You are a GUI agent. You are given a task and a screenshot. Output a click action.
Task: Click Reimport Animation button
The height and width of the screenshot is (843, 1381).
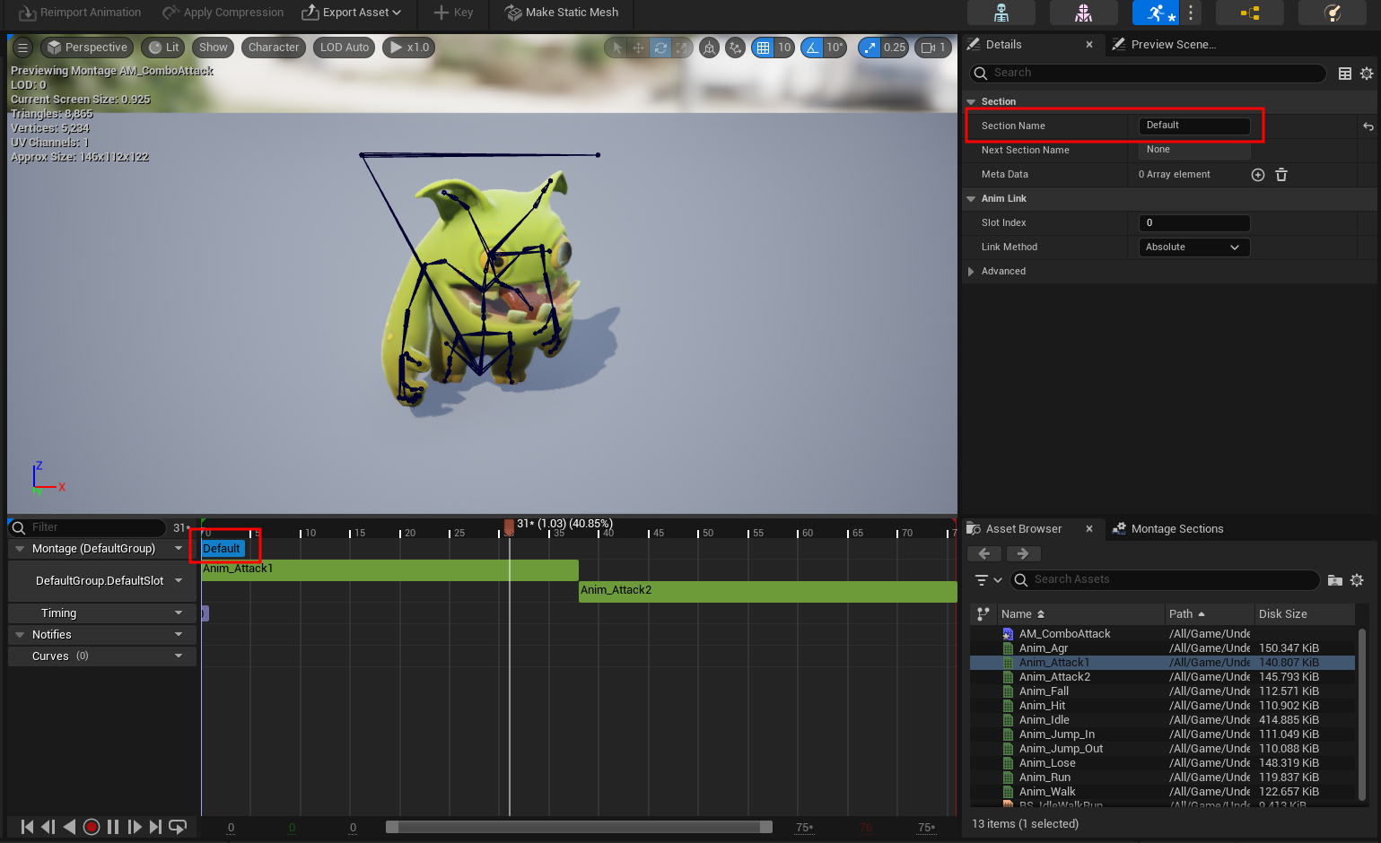[x=79, y=13]
